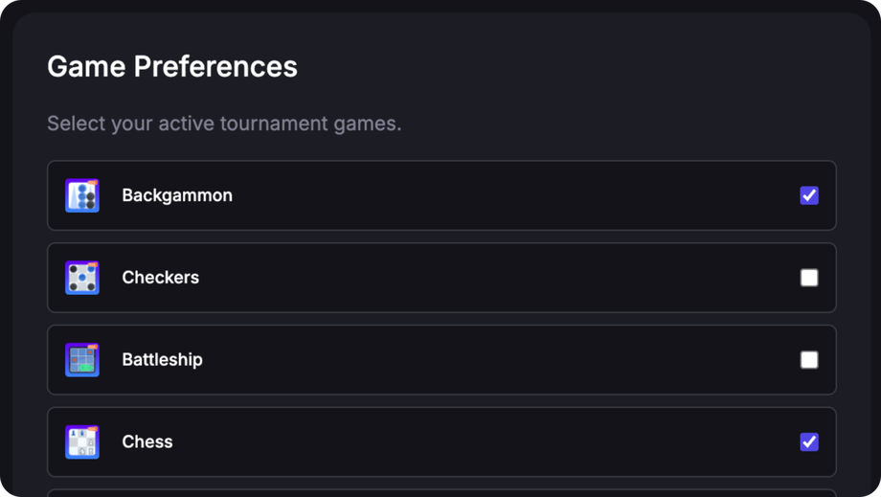Click the Game Preferences heading
The height and width of the screenshot is (497, 881).
click(172, 67)
